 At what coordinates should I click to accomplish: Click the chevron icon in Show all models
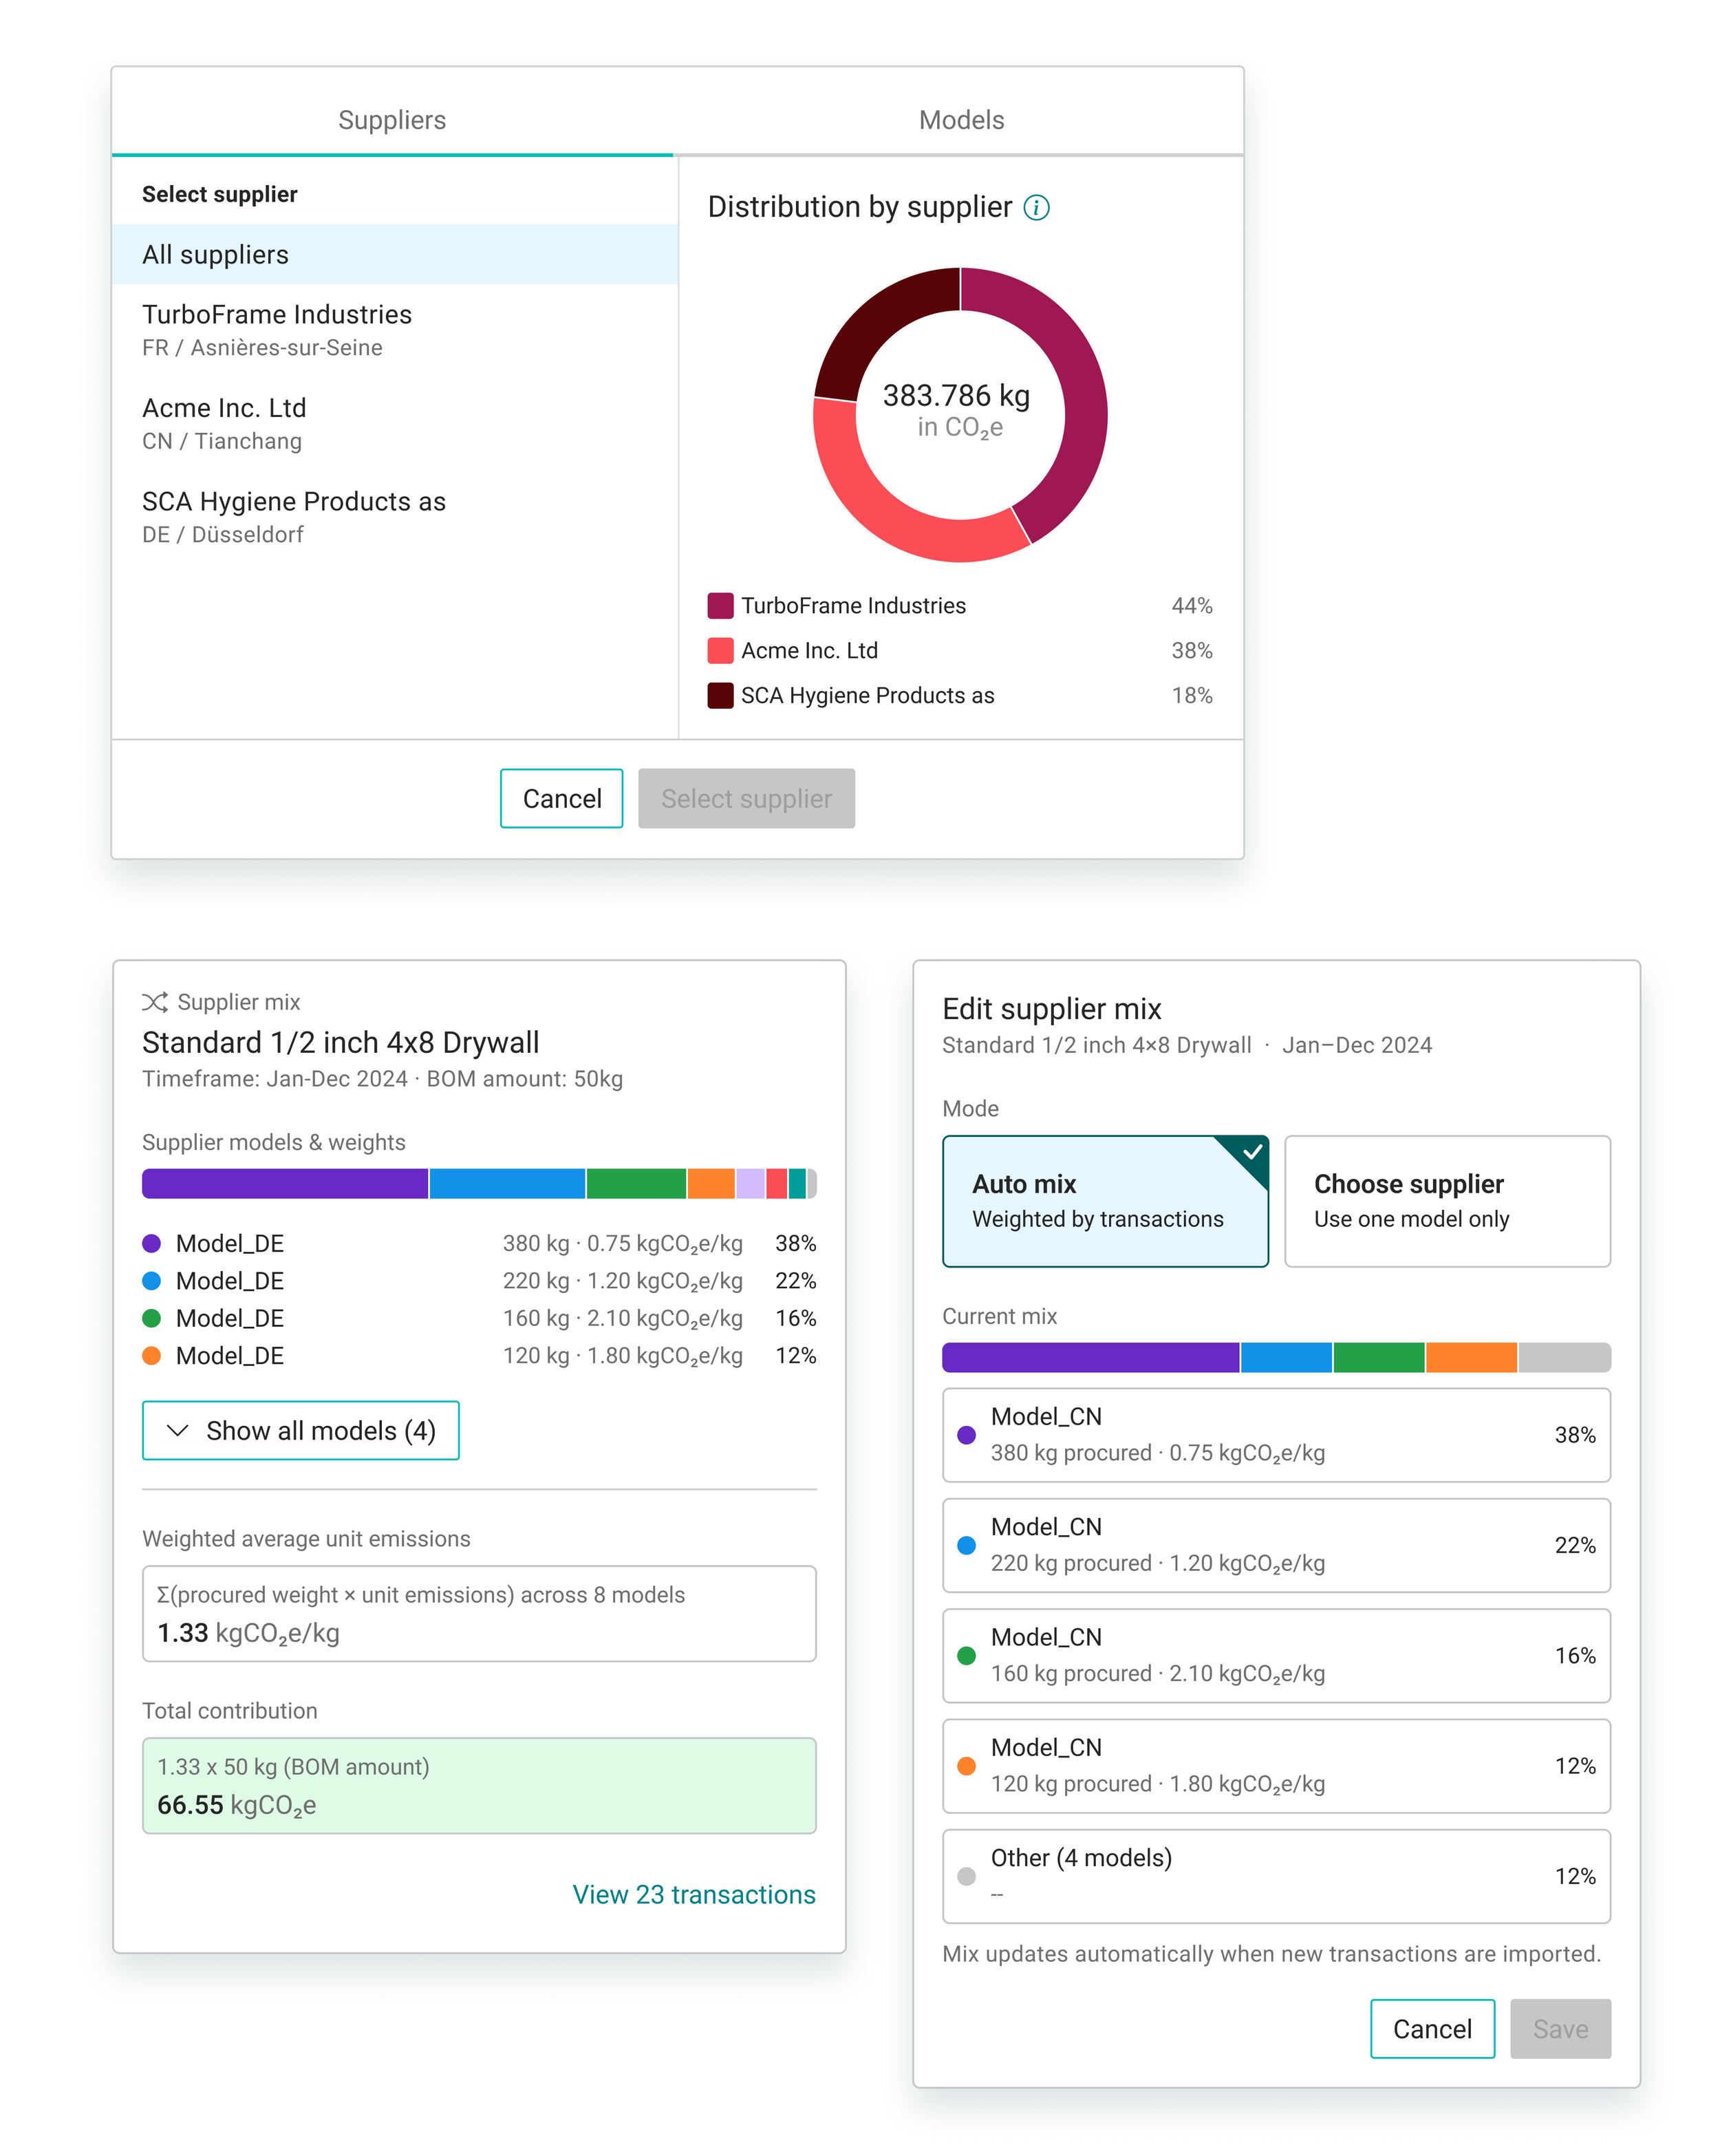click(177, 1430)
